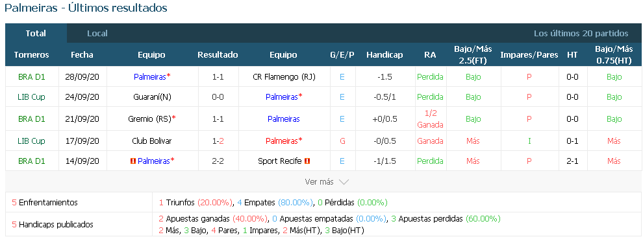Click red card icon beside Sport Recife
Screen dimensions: 643x239
click(x=308, y=161)
